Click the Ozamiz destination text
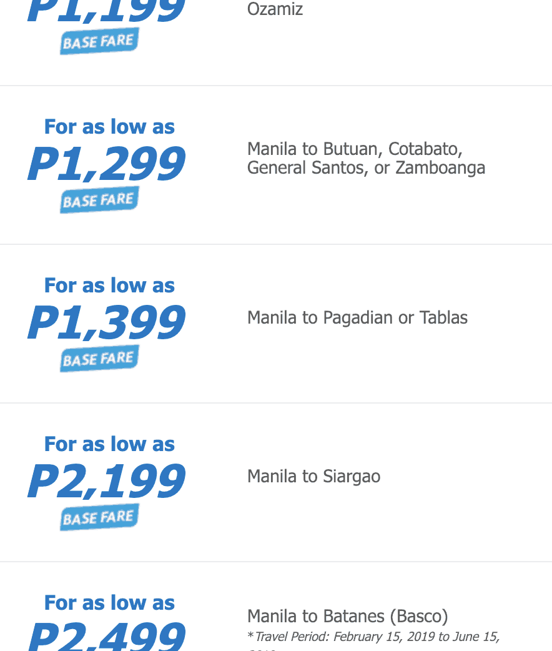Viewport: 552px width, 651px height. (275, 9)
